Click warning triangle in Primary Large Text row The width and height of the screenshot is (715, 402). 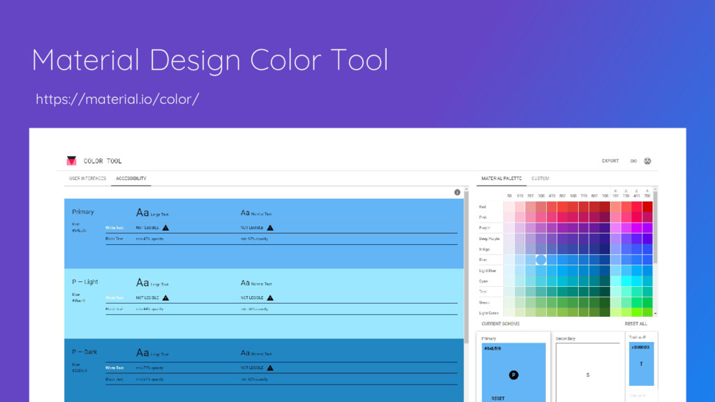[x=165, y=228]
